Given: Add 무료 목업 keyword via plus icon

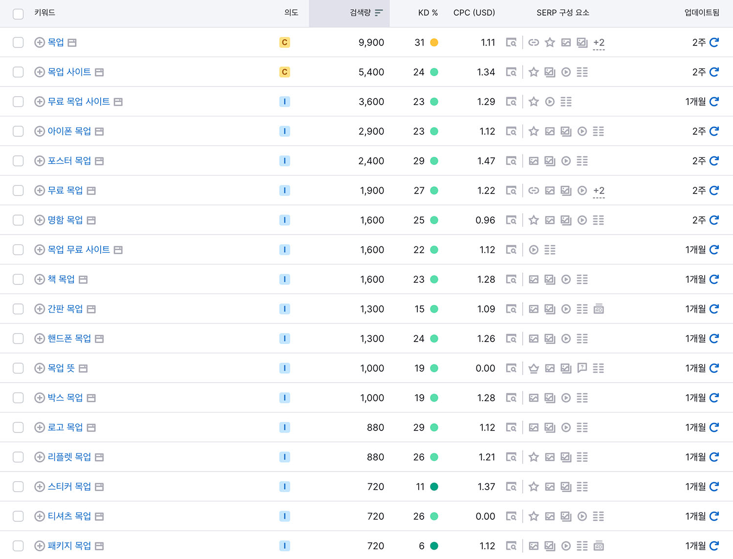Looking at the screenshot, I should (x=40, y=191).
